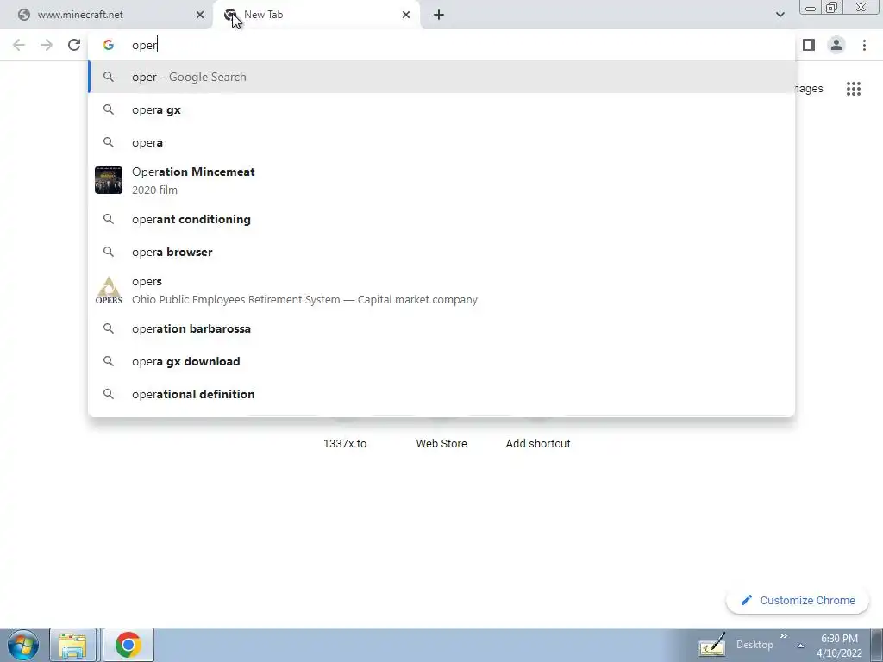This screenshot has width=883, height=662.
Task: Show hidden system tray icons
Action: click(800, 646)
